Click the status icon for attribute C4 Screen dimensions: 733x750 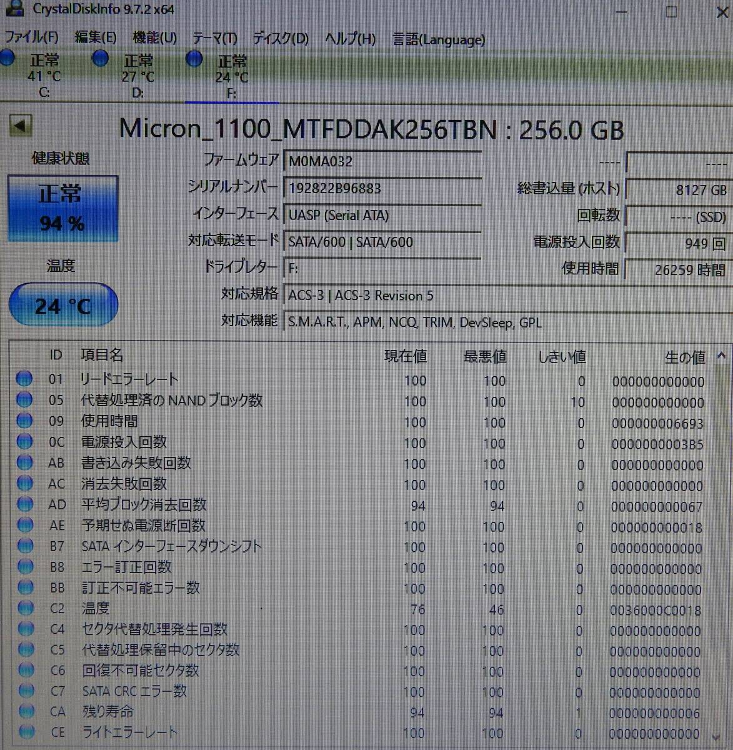(x=26, y=628)
